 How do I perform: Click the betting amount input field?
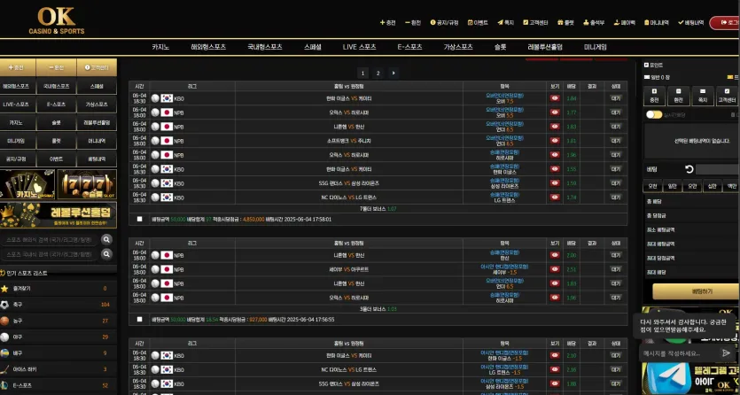(x=717, y=169)
